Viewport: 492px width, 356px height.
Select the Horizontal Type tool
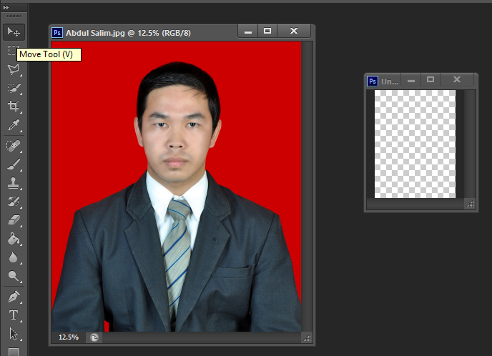pos(14,315)
